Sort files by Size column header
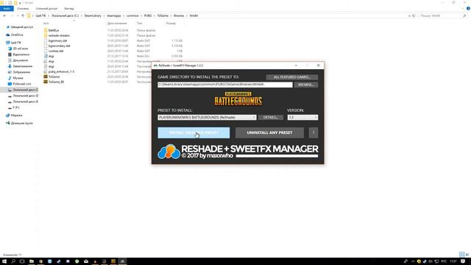Image resolution: width=471 pixels, height=265 pixels. coord(171,23)
